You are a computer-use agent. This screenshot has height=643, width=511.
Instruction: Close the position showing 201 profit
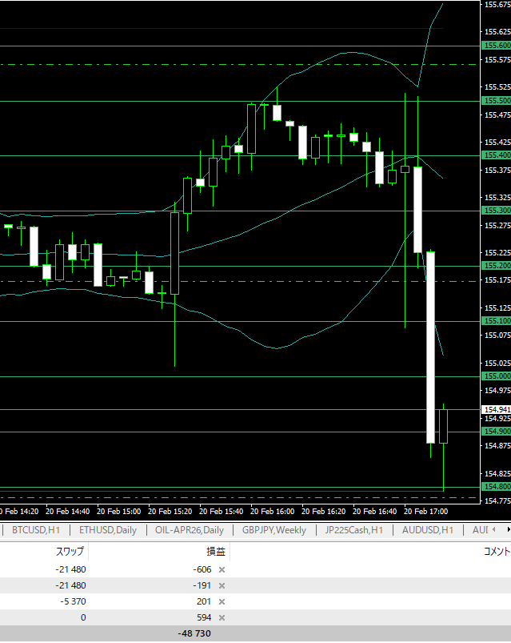coord(222,601)
